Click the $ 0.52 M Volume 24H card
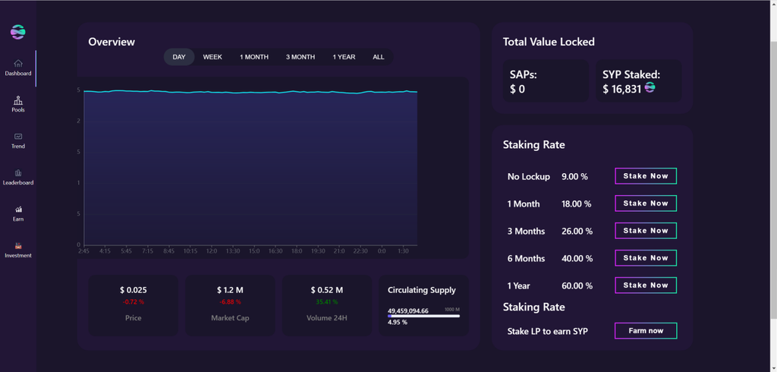This screenshot has width=777, height=372. pos(327,305)
